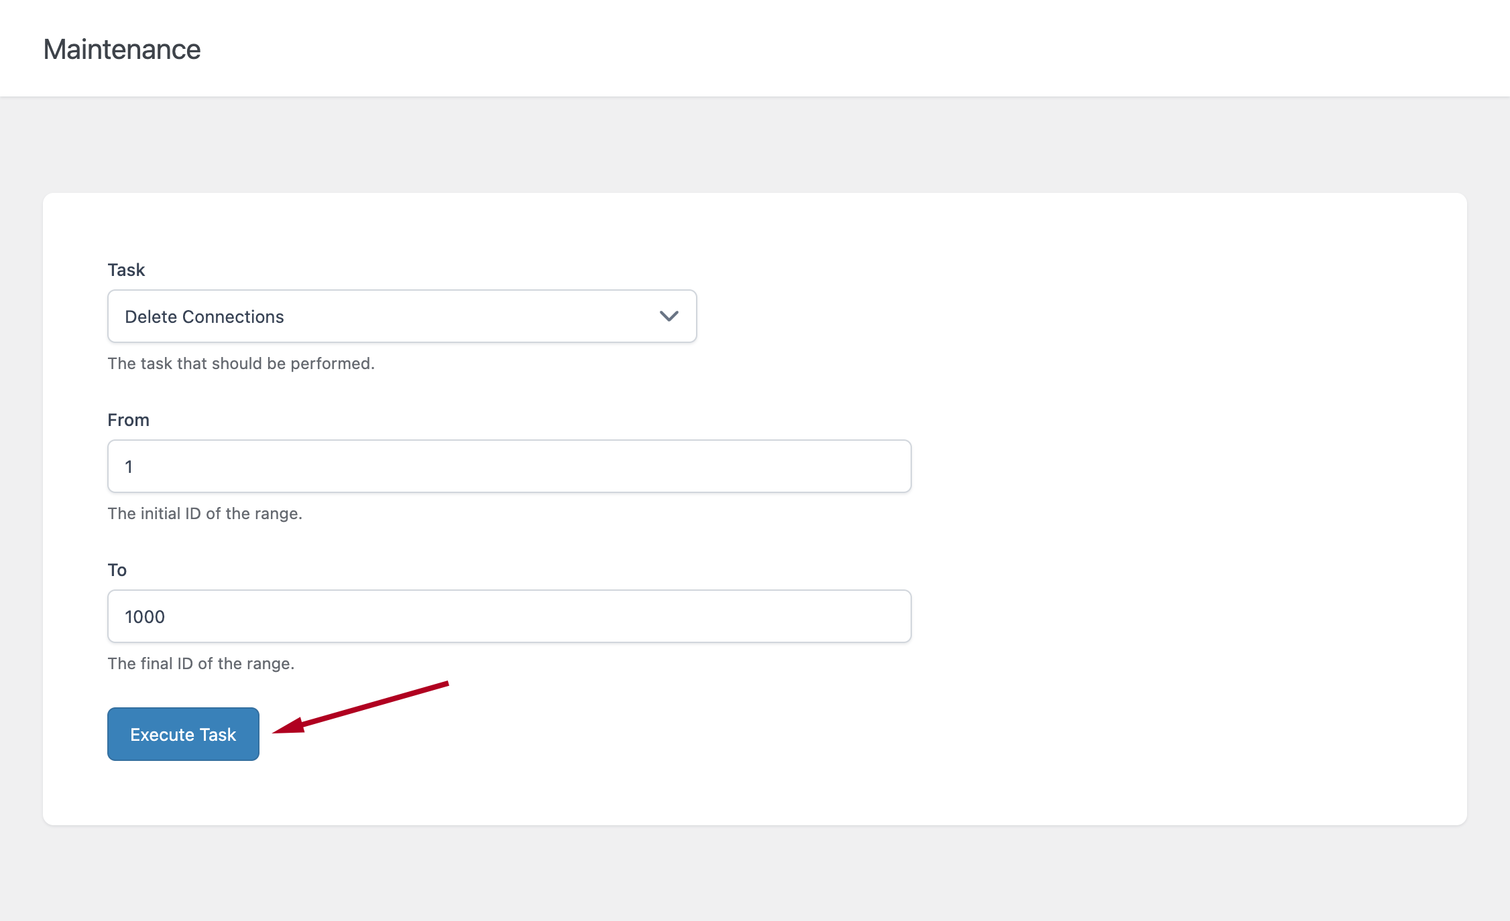This screenshot has width=1510, height=921.
Task: Click the initial ID helper text
Action: coord(205,514)
